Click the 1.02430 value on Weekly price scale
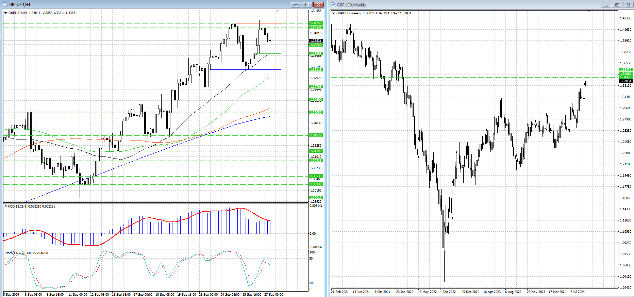634x297 pixels. pos(626,288)
